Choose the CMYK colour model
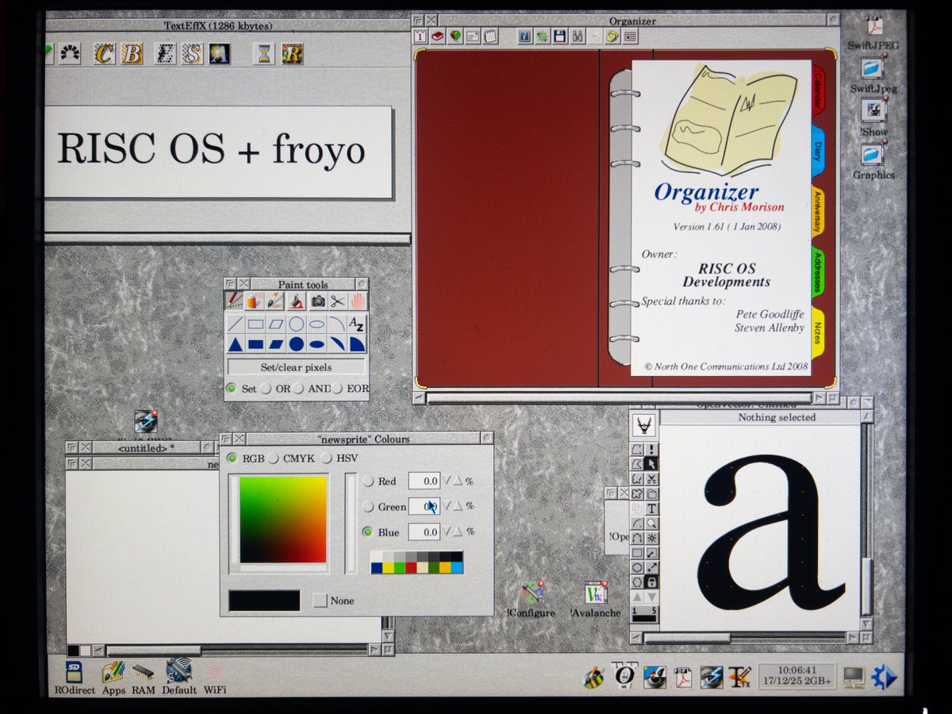Image resolution: width=952 pixels, height=714 pixels. point(273,459)
